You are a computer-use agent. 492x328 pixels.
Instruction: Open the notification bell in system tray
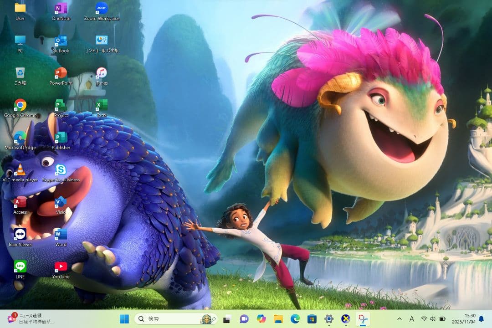coord(481,319)
